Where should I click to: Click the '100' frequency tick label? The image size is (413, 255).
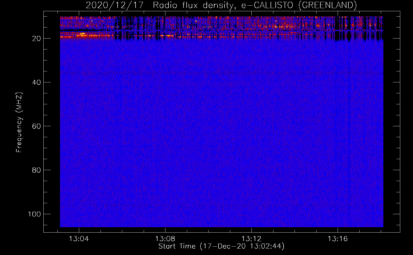(34, 214)
